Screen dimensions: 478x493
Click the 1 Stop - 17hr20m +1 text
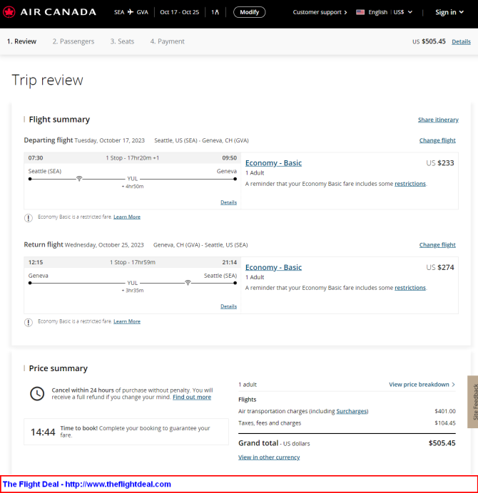(x=132, y=158)
